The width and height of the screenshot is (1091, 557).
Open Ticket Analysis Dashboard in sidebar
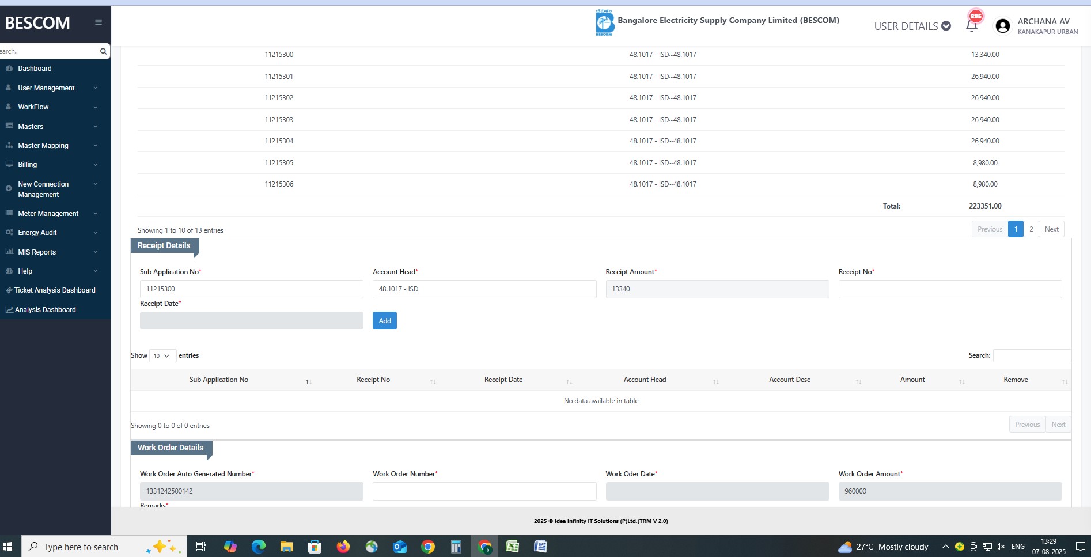coord(54,290)
